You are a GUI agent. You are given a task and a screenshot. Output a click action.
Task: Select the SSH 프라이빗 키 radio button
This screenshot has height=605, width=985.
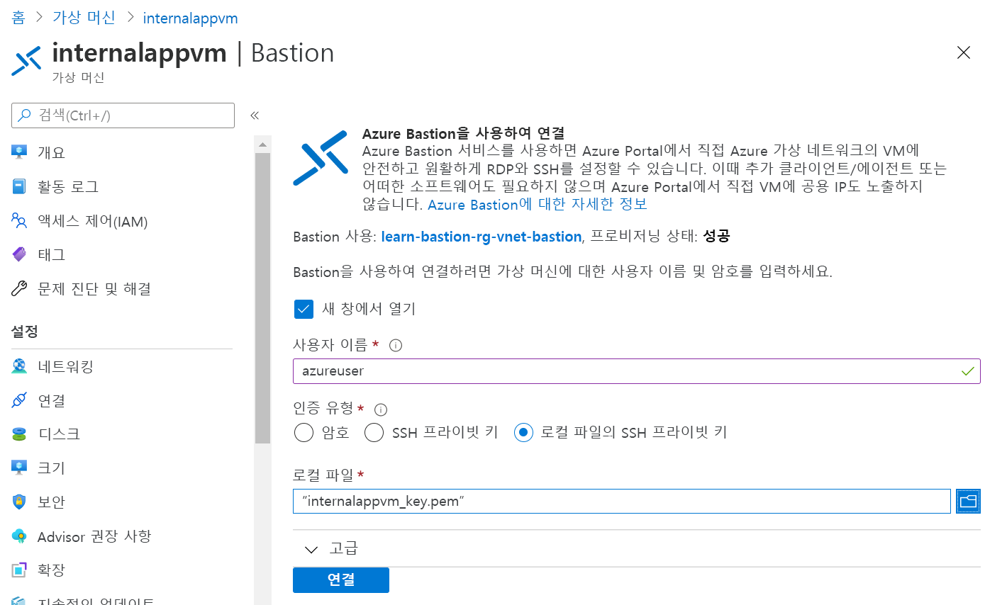coord(374,432)
